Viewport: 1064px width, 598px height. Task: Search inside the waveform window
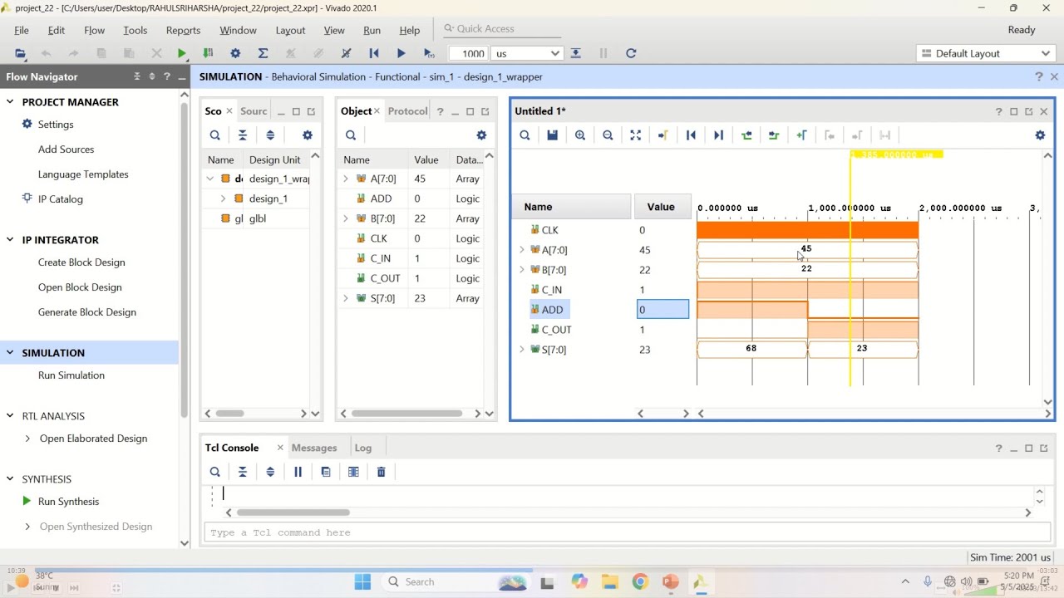pos(525,135)
